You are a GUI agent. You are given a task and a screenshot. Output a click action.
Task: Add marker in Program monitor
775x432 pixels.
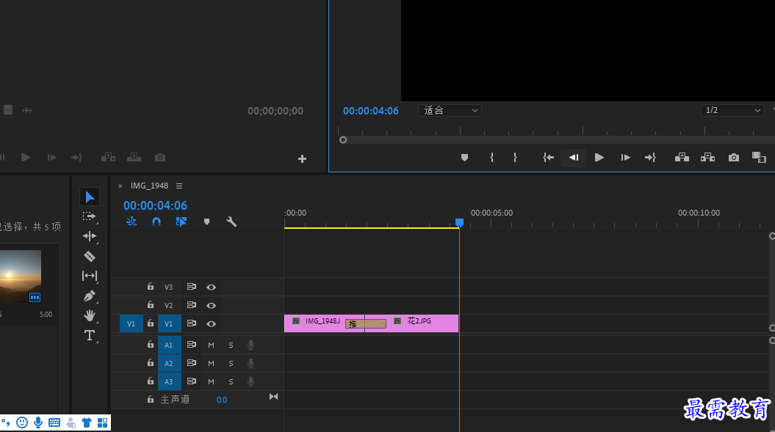coord(464,158)
